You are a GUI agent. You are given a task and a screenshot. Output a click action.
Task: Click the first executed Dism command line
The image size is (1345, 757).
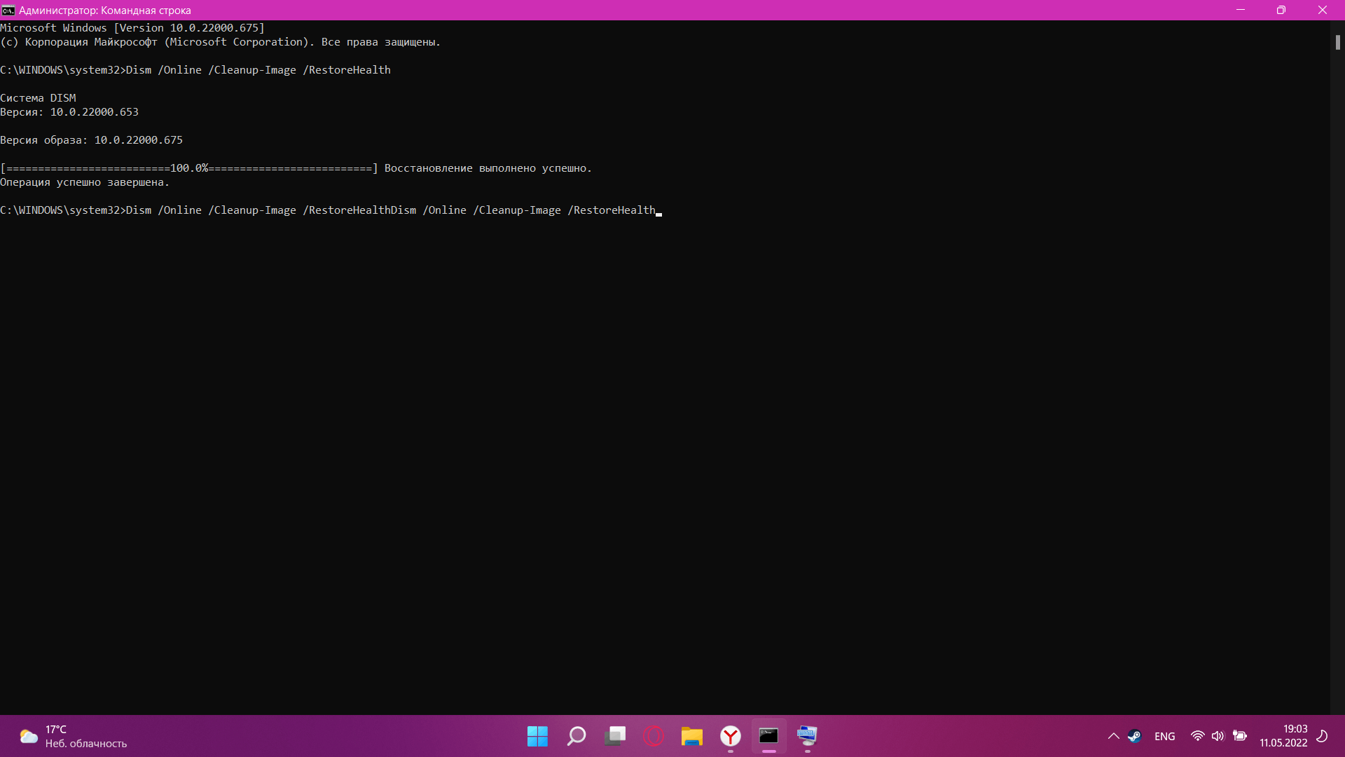click(195, 70)
